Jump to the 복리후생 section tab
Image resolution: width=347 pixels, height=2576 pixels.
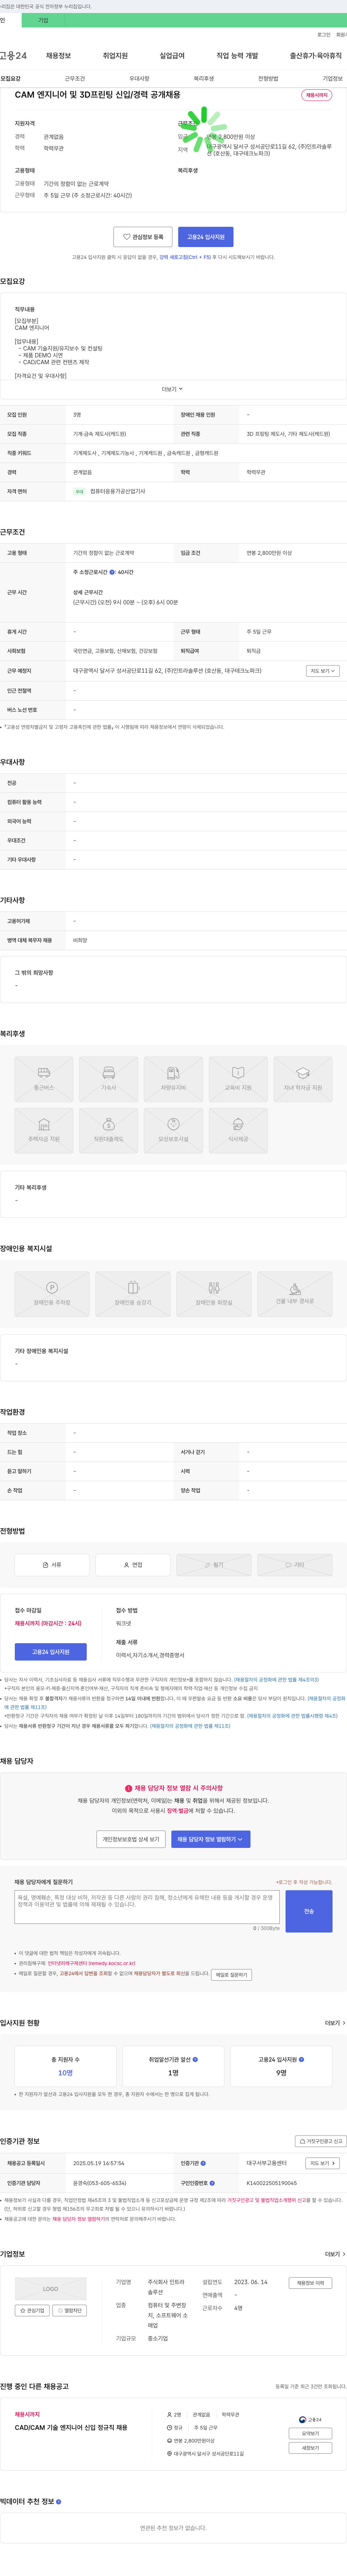204,78
